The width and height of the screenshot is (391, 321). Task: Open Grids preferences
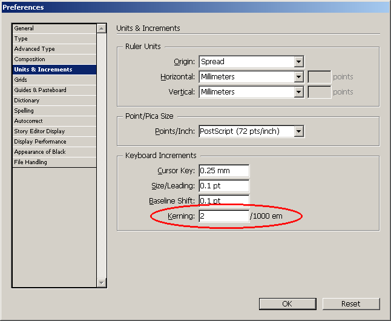(x=54, y=79)
